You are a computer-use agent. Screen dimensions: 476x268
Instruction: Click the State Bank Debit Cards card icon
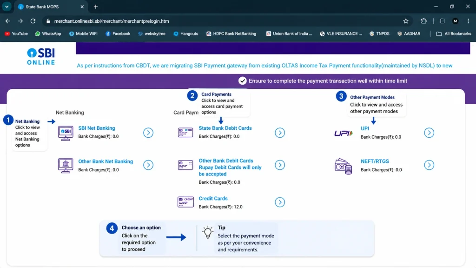click(185, 133)
